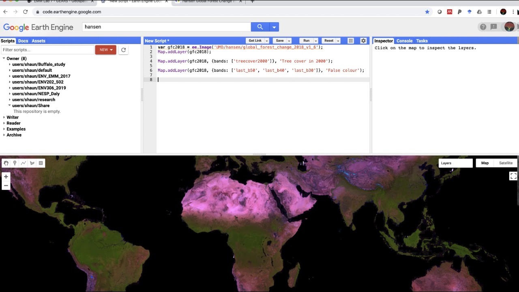Switch to the Console tab
This screenshot has height=292, width=519.
(404, 41)
